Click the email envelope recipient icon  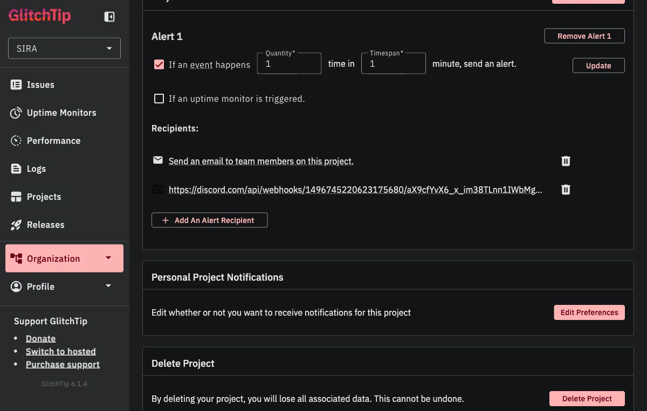[x=158, y=161]
